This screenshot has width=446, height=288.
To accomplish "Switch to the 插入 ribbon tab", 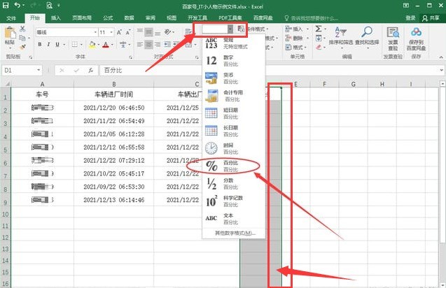I will pyautogui.click(x=56, y=17).
